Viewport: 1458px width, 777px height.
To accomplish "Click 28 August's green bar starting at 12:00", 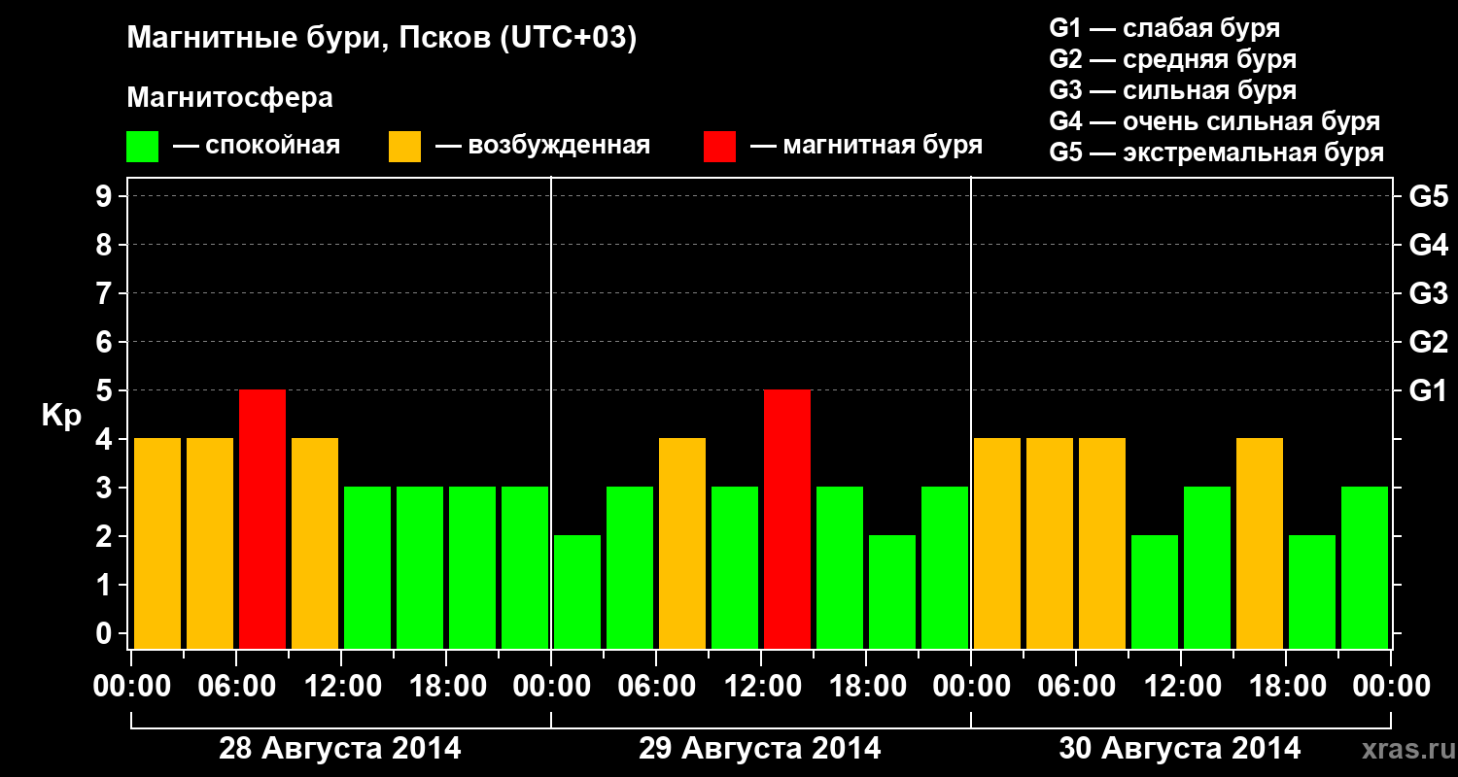I will pyautogui.click(x=367, y=567).
